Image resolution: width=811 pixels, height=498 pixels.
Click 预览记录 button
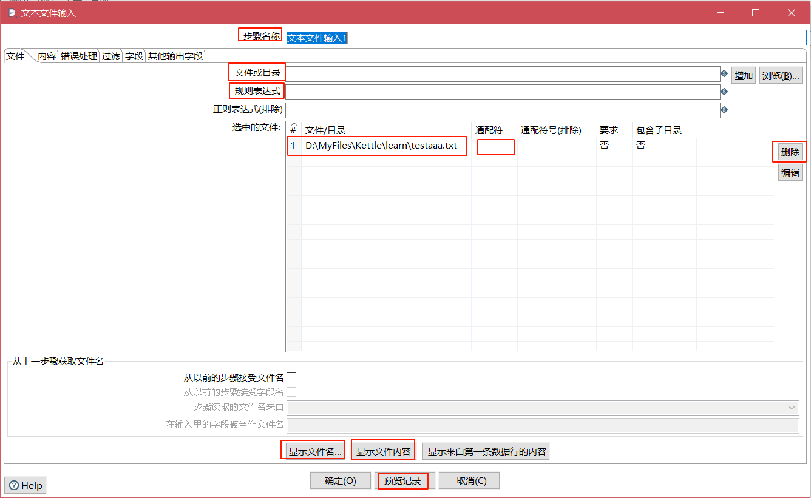(x=402, y=481)
